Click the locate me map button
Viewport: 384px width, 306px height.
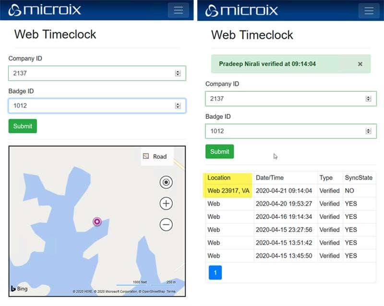pyautogui.click(x=166, y=182)
